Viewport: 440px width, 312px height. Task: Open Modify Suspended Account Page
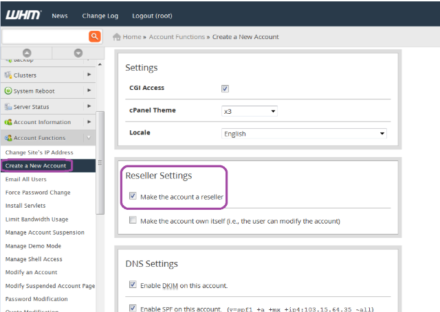[50, 286]
